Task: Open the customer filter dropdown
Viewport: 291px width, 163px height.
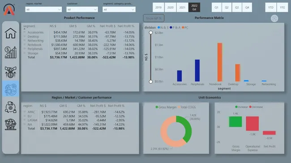Action: [82, 9]
